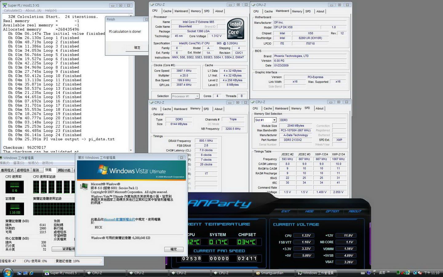
Task: Click the BIOS date 01/23/2009 field
Action: coord(310,65)
